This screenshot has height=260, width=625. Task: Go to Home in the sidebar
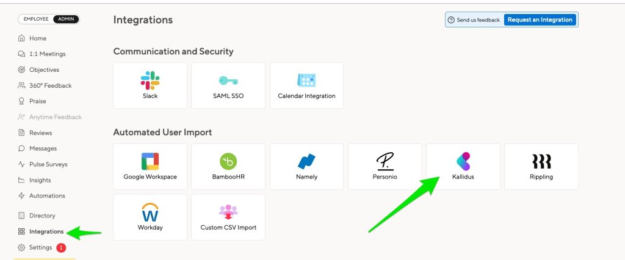click(37, 38)
